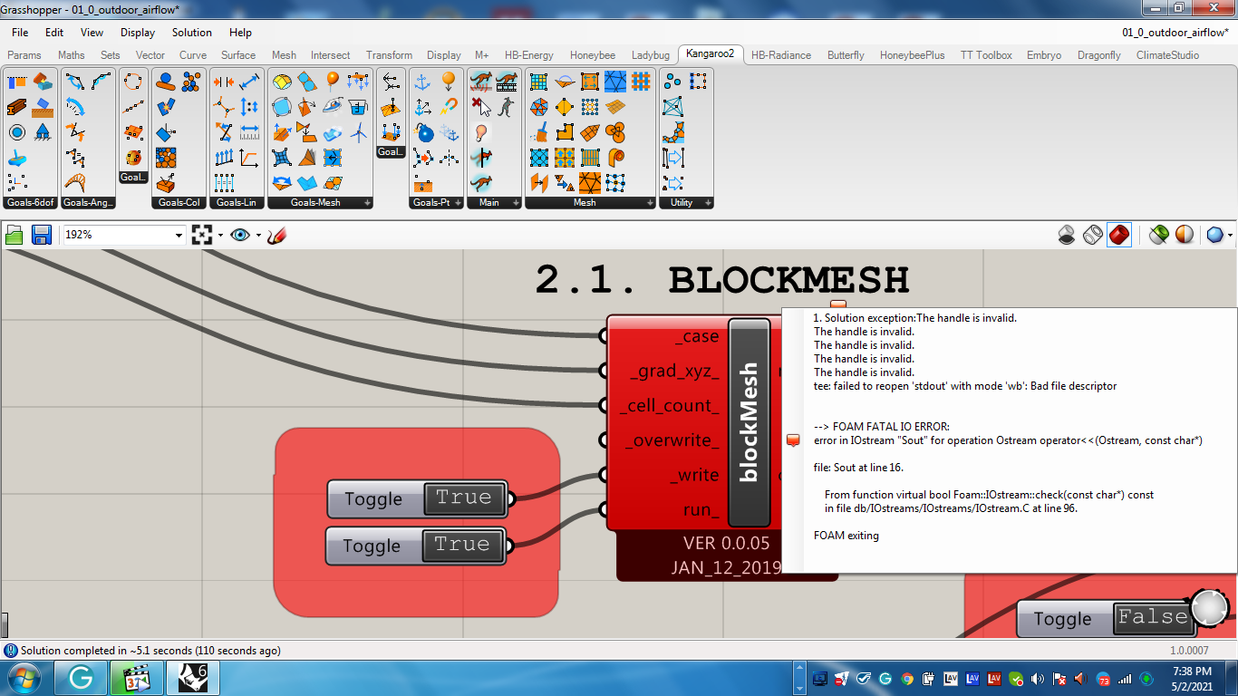The image size is (1238, 696).
Task: Switch to the Butterfly tab
Action: pyautogui.click(x=846, y=55)
